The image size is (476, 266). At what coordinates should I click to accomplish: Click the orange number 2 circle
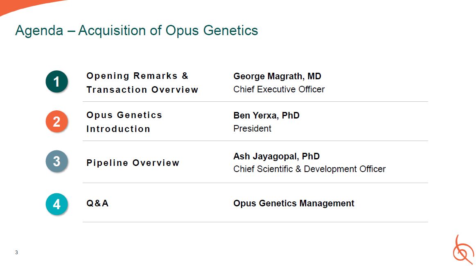(x=56, y=121)
